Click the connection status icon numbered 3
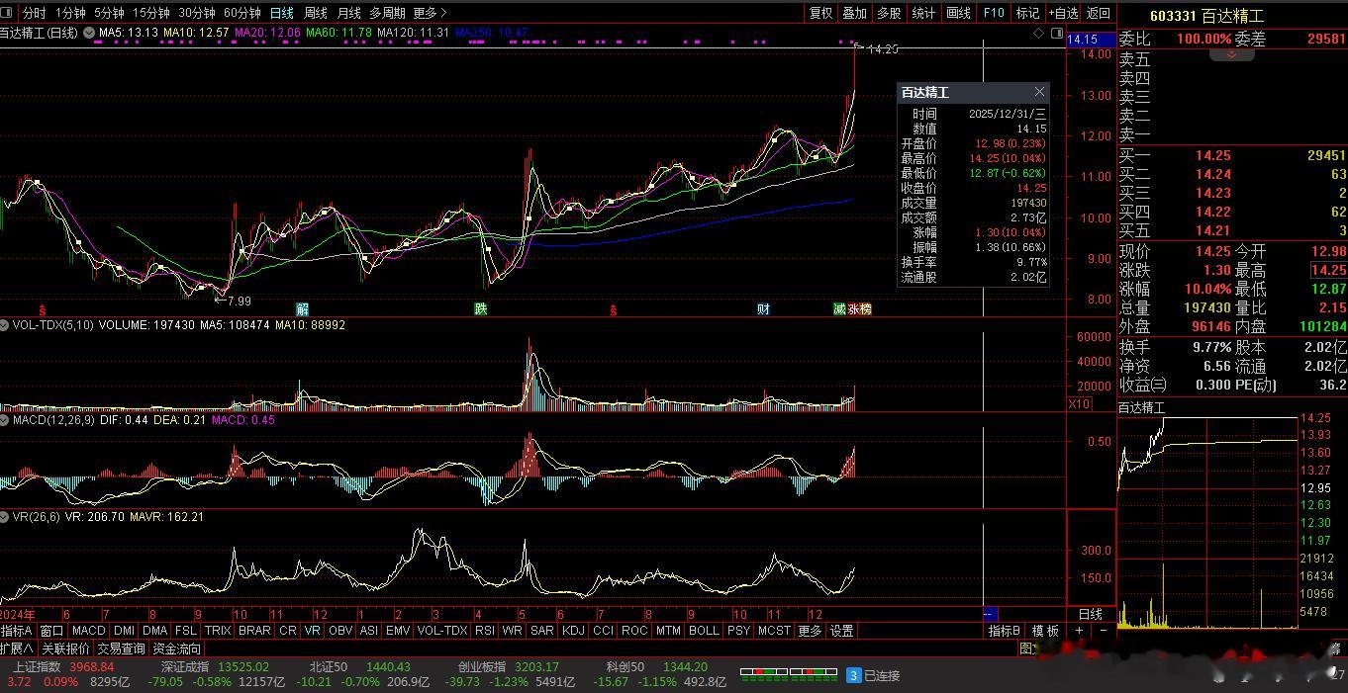 click(853, 675)
